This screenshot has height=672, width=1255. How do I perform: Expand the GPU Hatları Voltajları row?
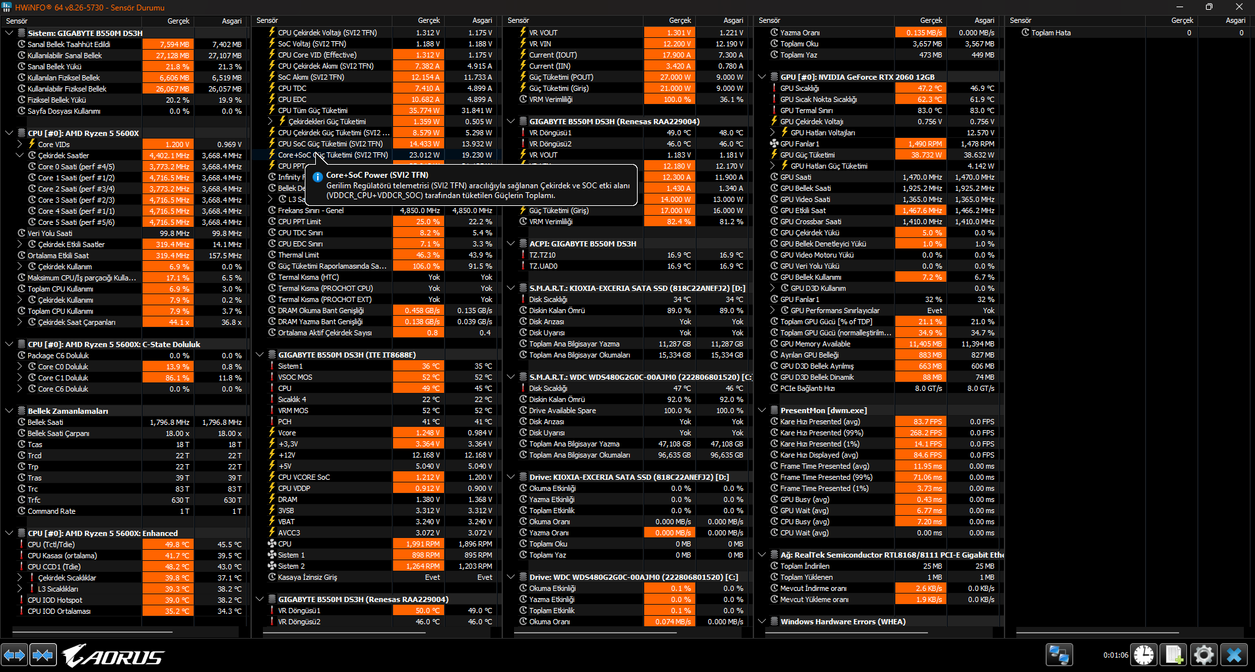click(772, 133)
